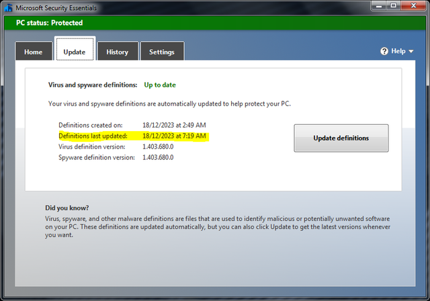Click the Update definitions button
This screenshot has height=301, width=430.
(x=341, y=138)
